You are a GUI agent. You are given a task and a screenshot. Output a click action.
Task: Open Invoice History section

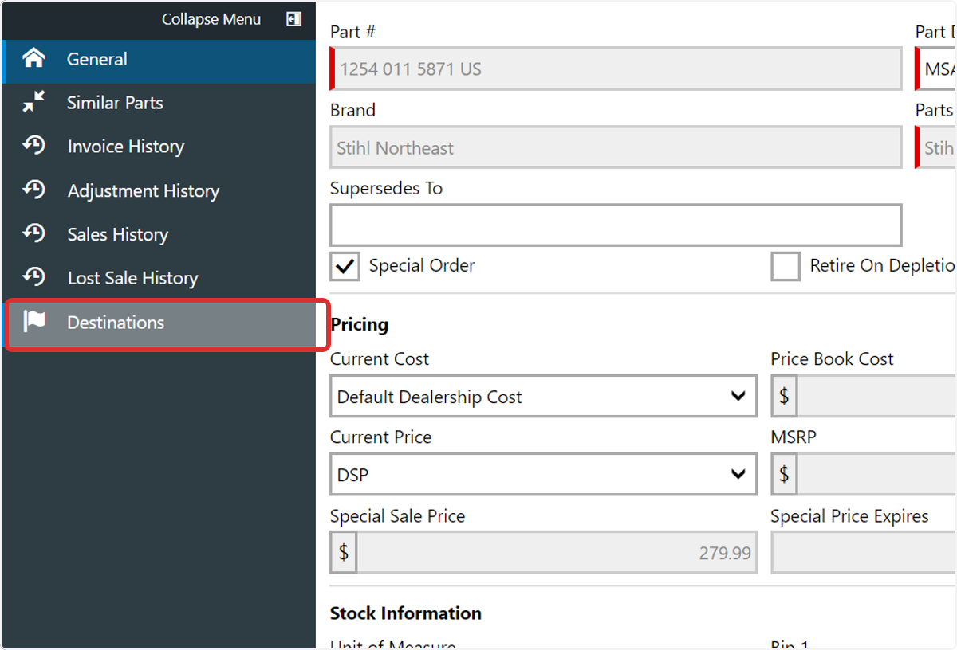pyautogui.click(x=159, y=147)
